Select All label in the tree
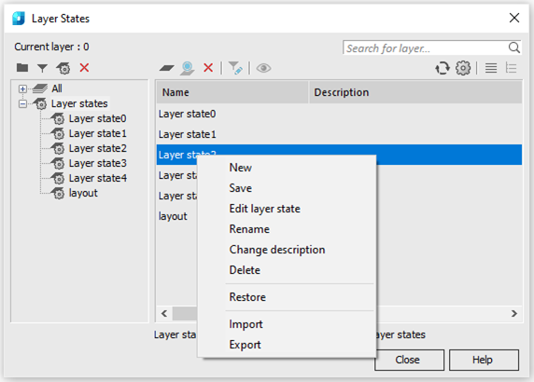Image resolution: width=534 pixels, height=382 pixels. point(57,89)
